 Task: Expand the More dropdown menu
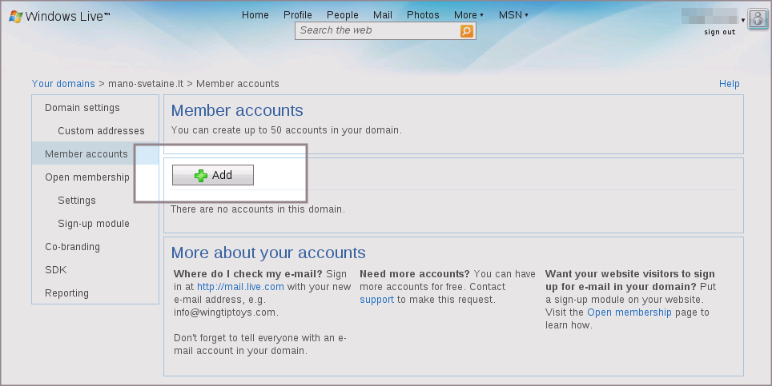tap(468, 14)
